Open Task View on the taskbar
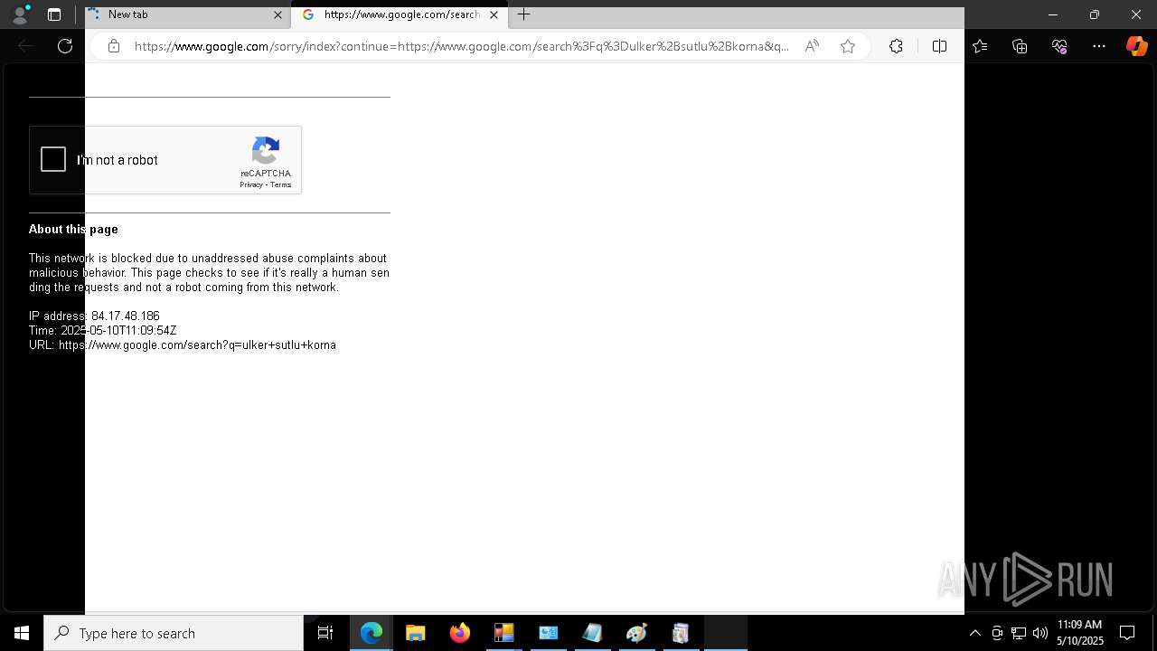 tap(325, 633)
